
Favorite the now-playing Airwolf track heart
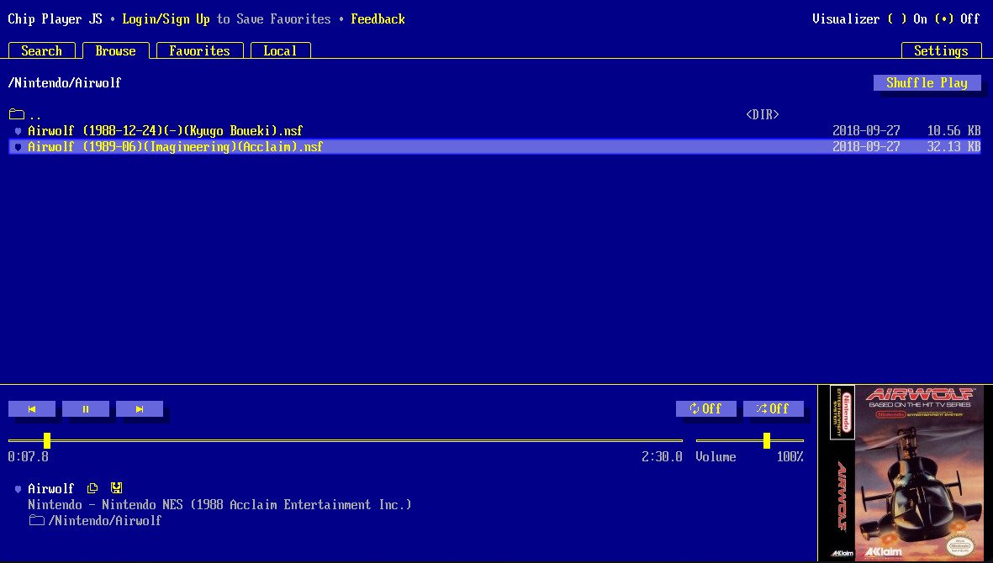18,489
